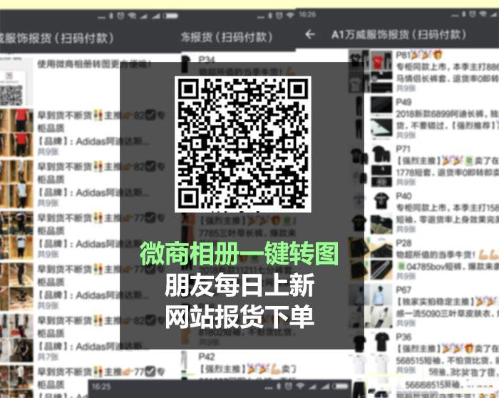Tap Wi-Fi icon left of the 16:26 clock
The width and height of the screenshot is (499, 398).
click(290, 15)
